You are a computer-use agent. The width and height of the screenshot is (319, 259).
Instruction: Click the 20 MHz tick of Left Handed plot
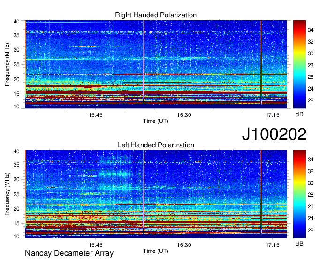pyautogui.click(x=16, y=209)
